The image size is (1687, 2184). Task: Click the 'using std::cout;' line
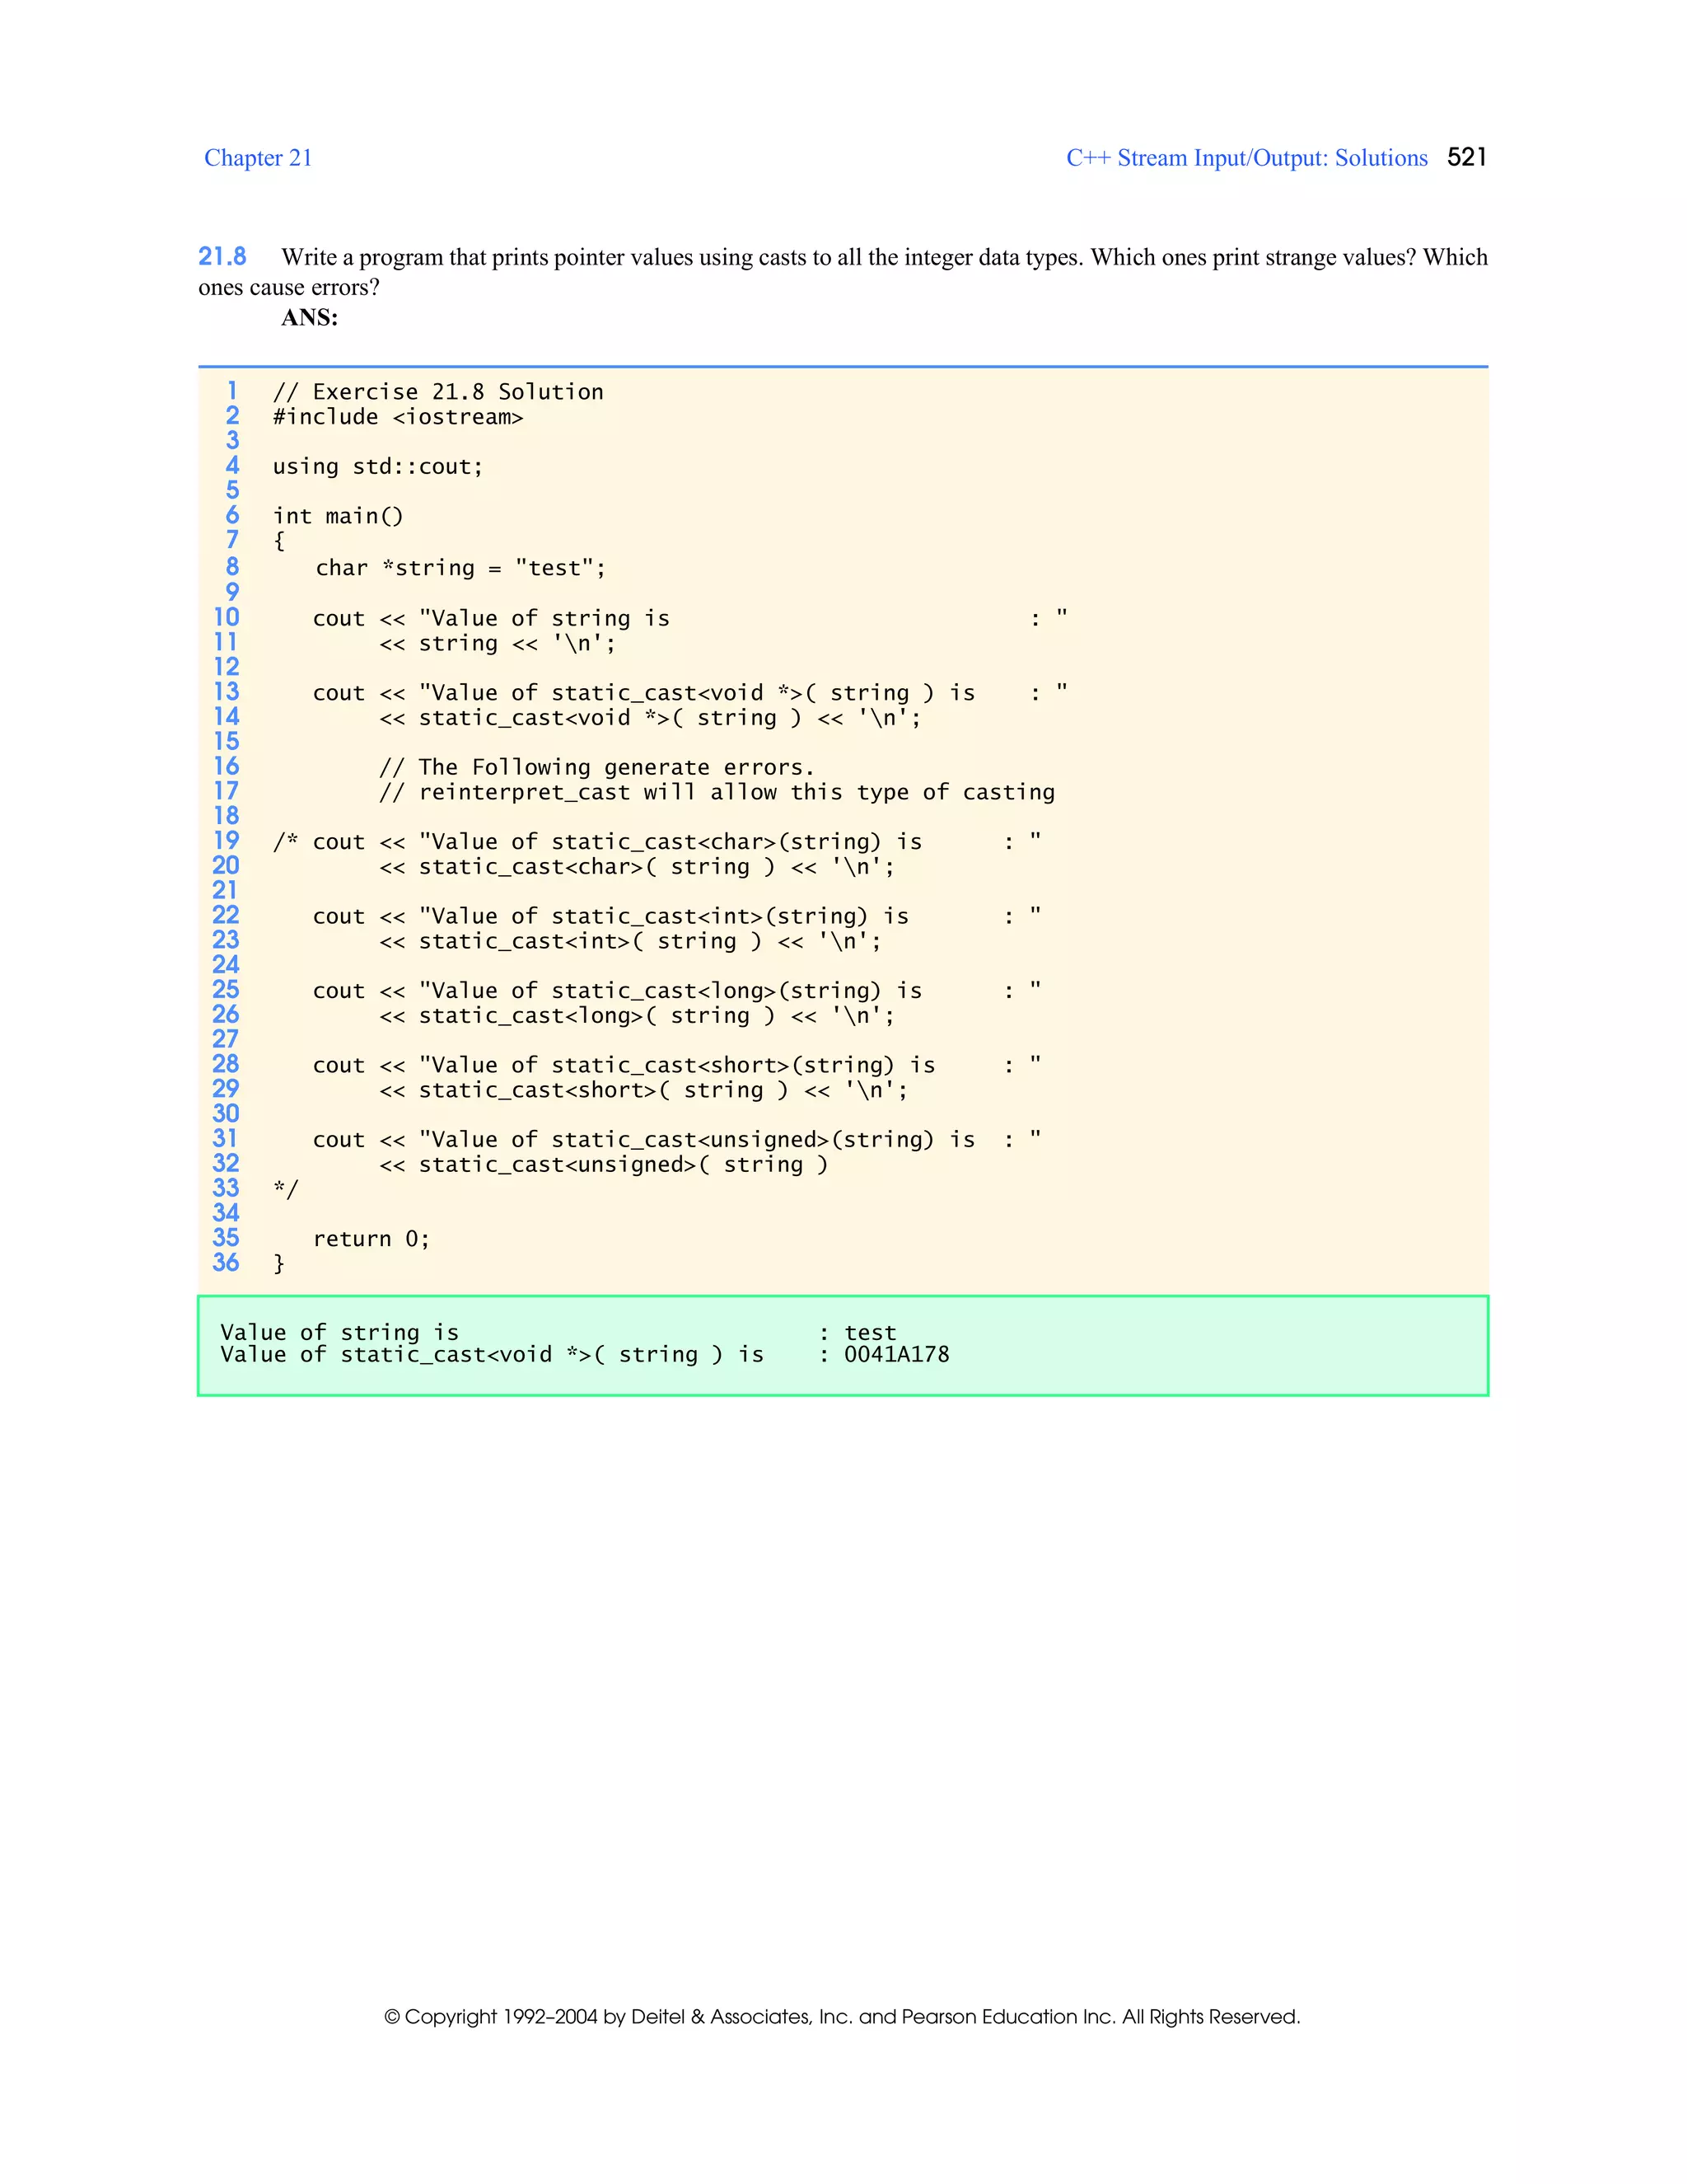(378, 467)
